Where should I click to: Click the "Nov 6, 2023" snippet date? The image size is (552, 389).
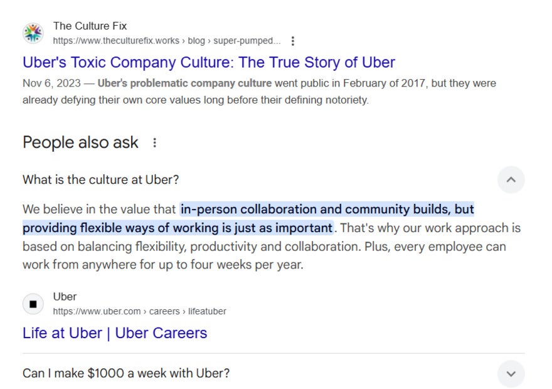pos(50,83)
